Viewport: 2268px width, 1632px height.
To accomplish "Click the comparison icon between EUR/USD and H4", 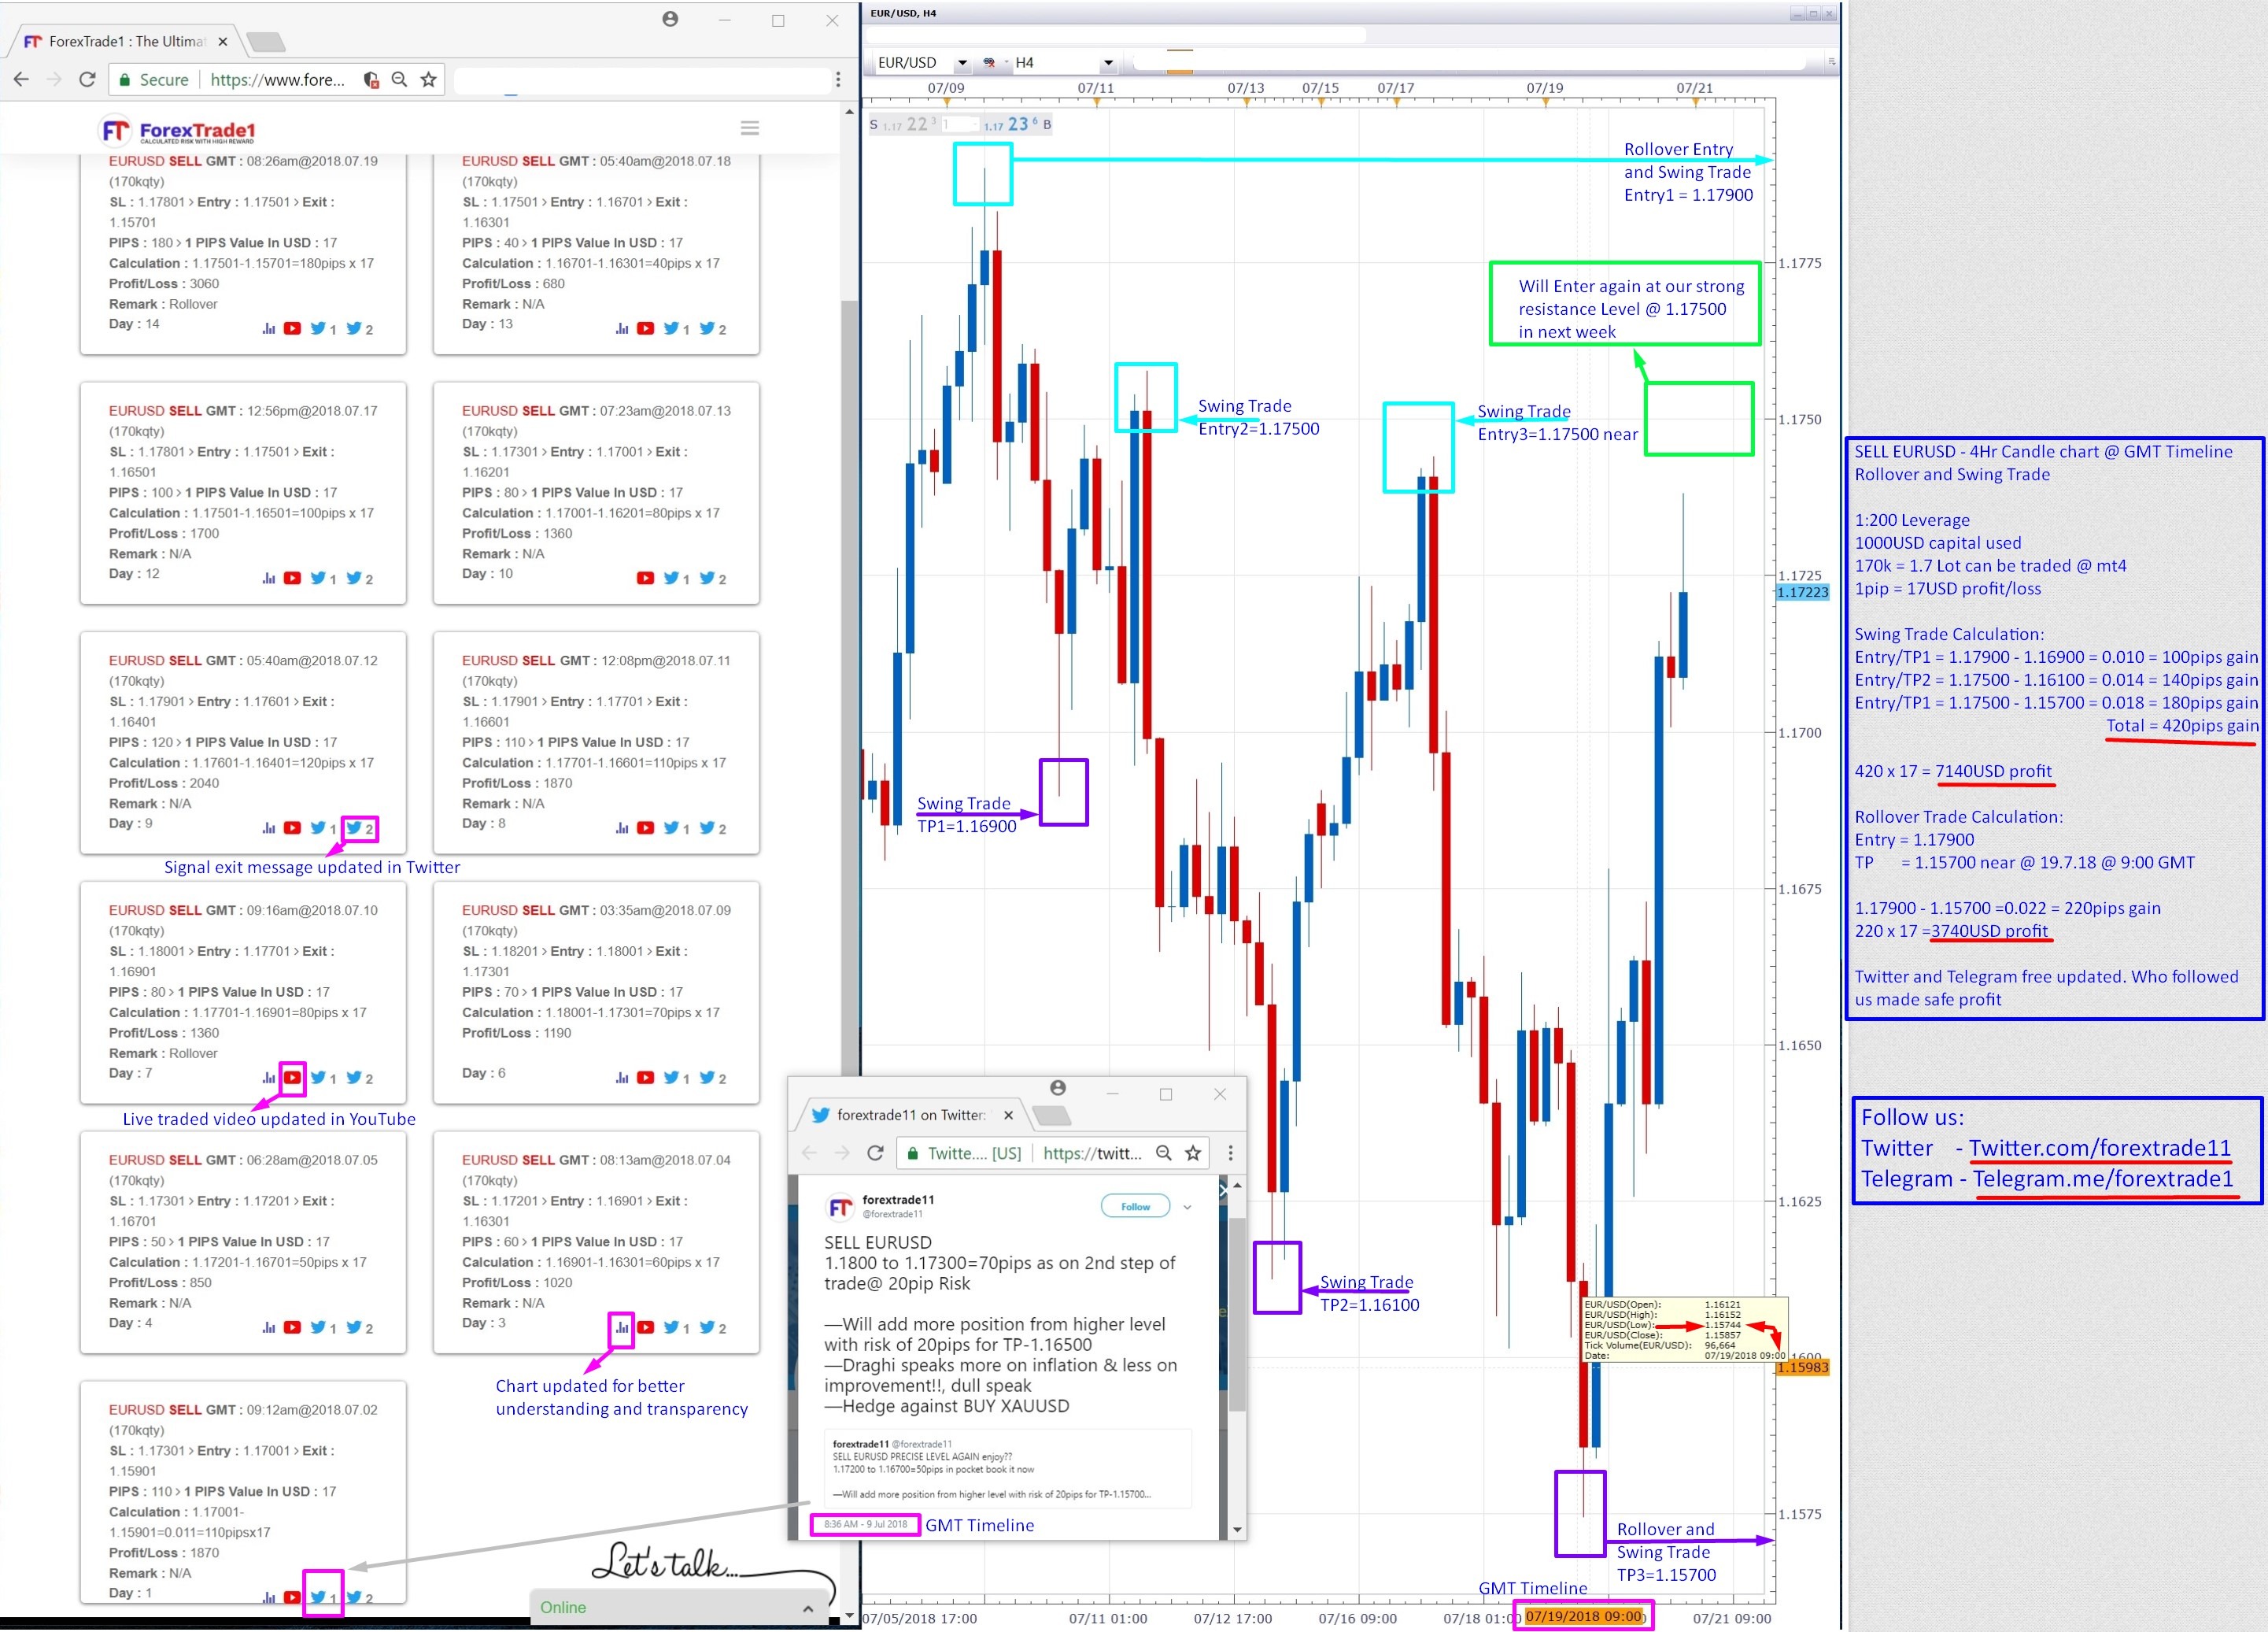I will (989, 62).
